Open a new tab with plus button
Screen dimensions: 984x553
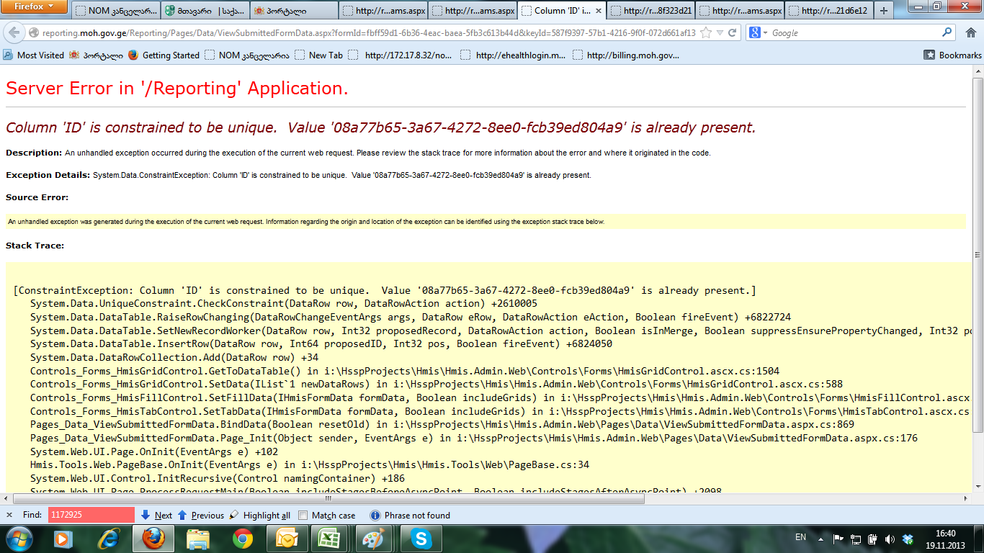[x=884, y=11]
